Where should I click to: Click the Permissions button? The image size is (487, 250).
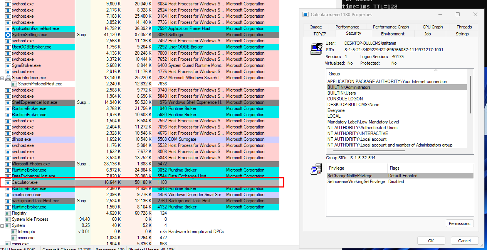point(460,223)
